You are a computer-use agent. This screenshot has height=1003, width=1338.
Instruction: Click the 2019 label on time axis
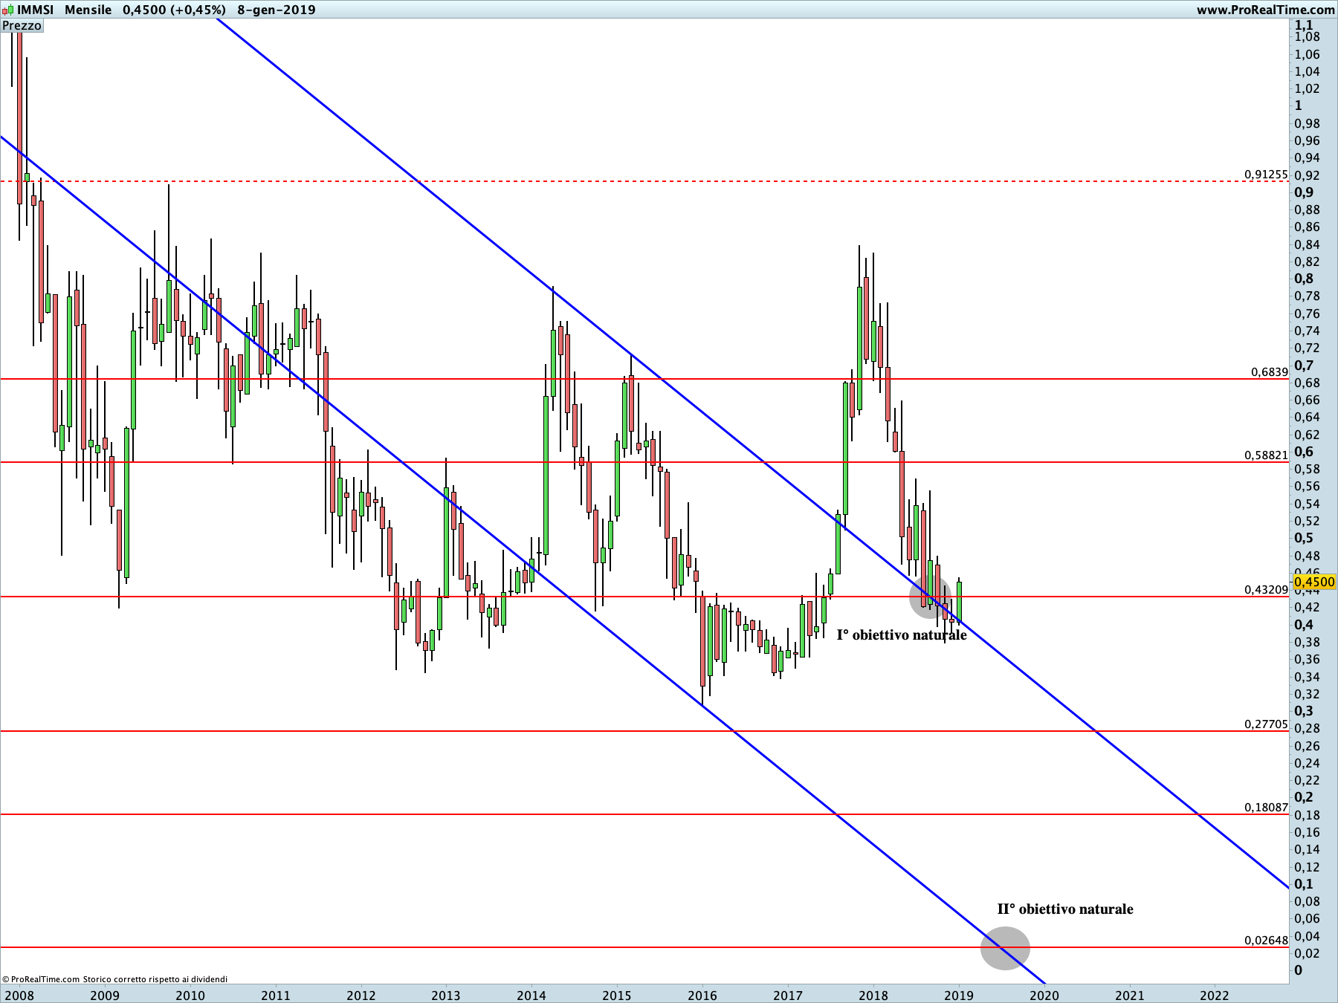(x=959, y=996)
